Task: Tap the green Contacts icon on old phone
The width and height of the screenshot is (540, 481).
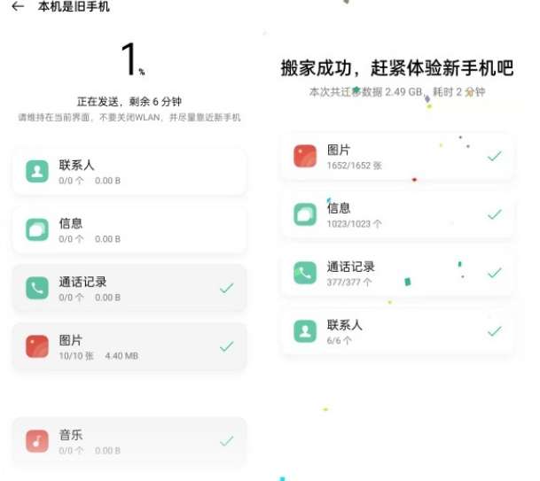Action: point(37,171)
